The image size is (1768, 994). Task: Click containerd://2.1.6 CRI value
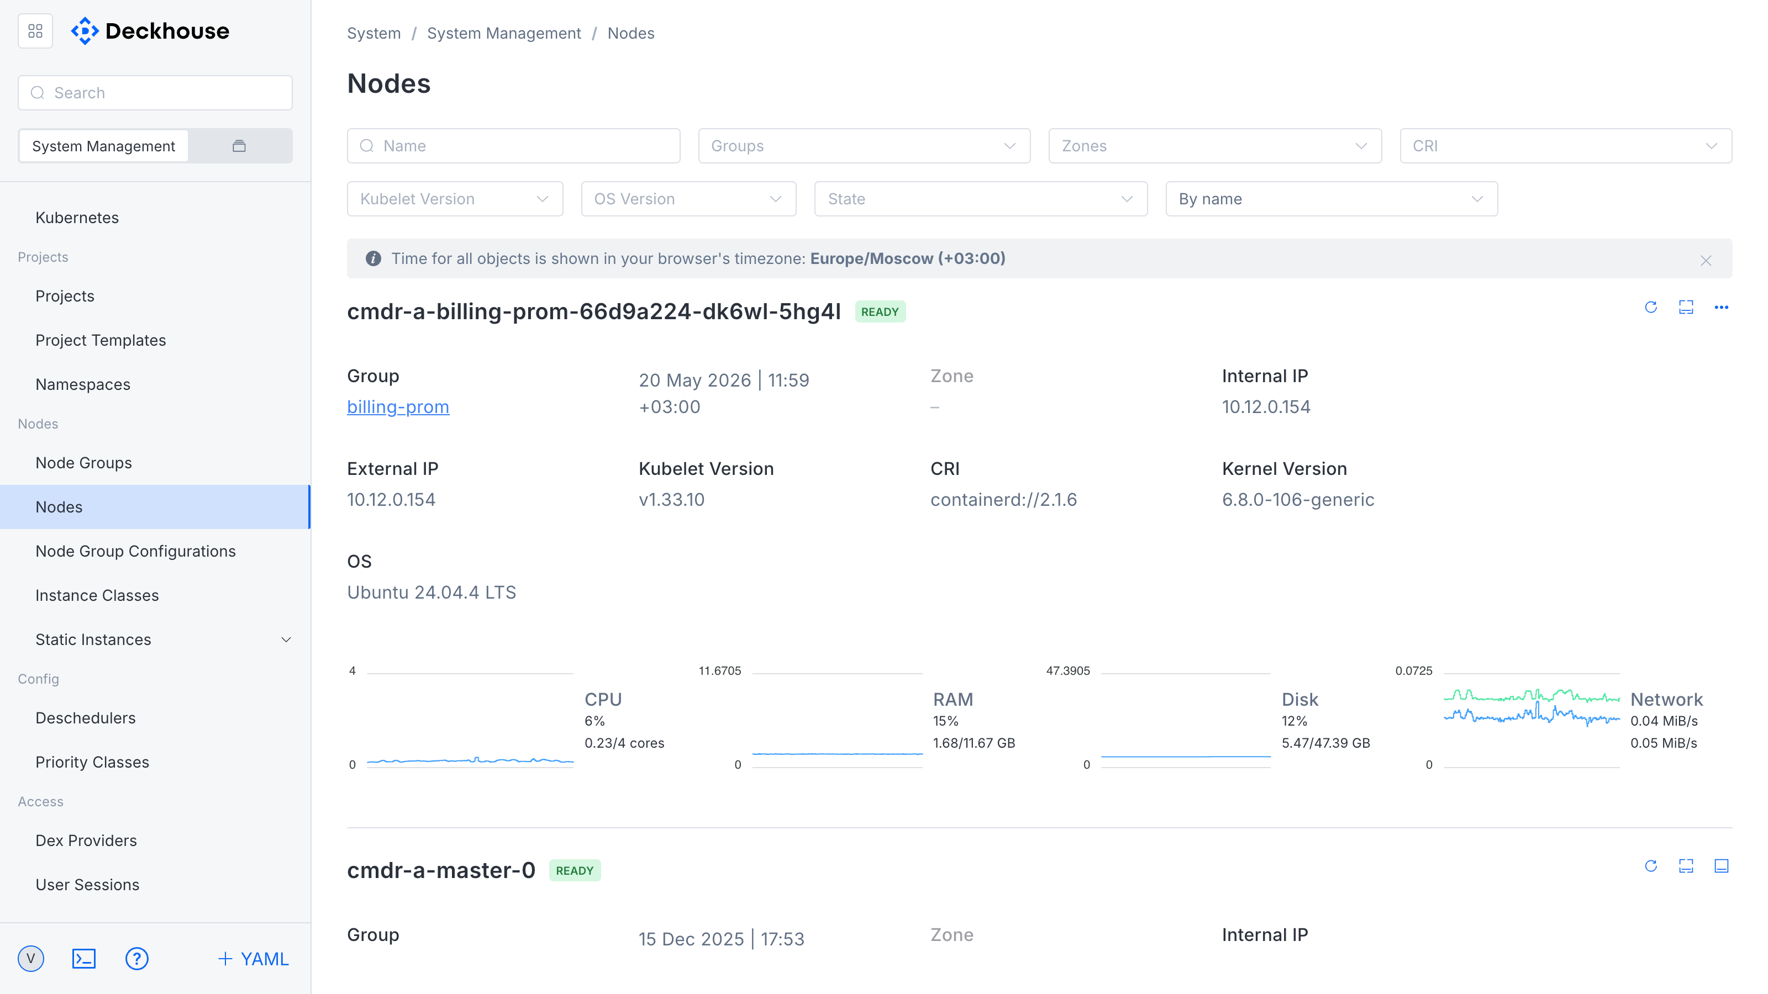[x=1003, y=499]
